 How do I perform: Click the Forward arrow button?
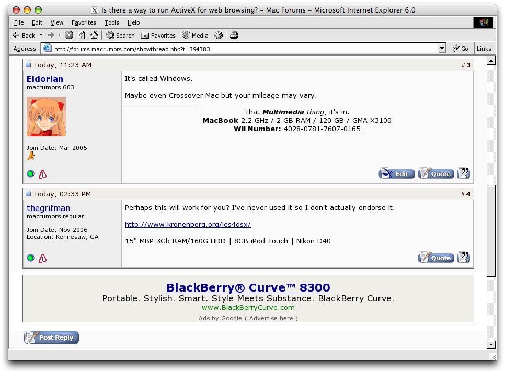coord(51,35)
